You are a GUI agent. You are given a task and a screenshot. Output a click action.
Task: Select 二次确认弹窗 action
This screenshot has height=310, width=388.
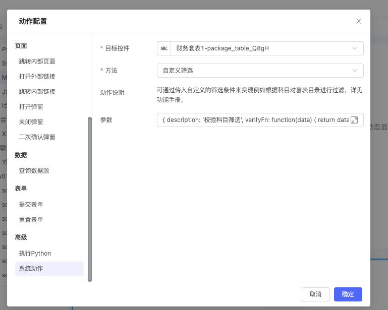[37, 137]
